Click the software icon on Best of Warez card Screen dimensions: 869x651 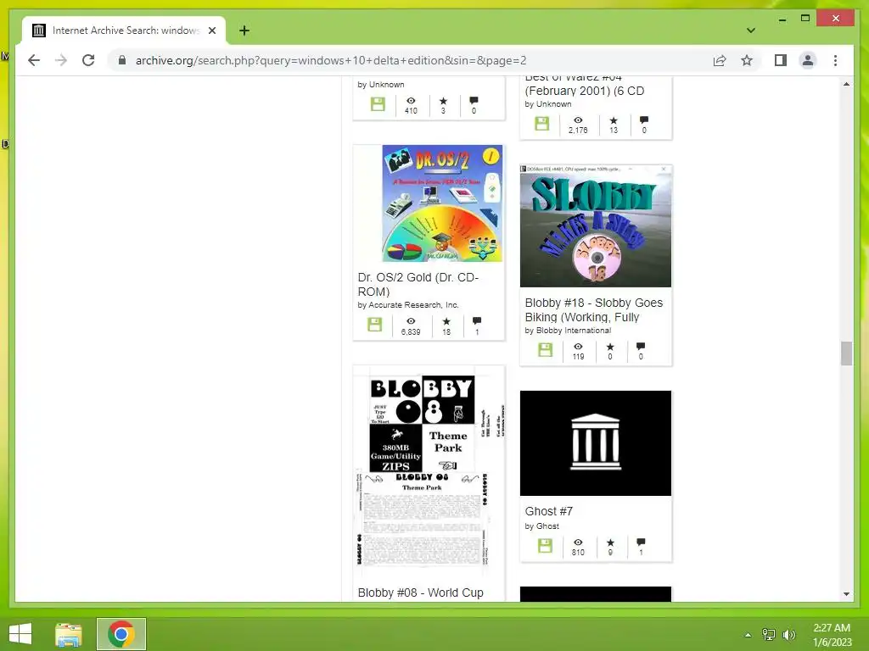pos(541,123)
